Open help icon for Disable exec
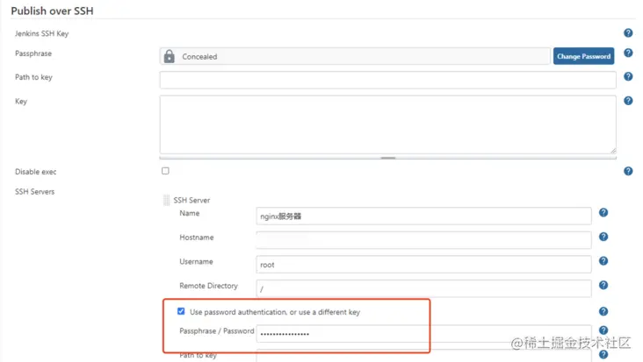 (x=628, y=171)
